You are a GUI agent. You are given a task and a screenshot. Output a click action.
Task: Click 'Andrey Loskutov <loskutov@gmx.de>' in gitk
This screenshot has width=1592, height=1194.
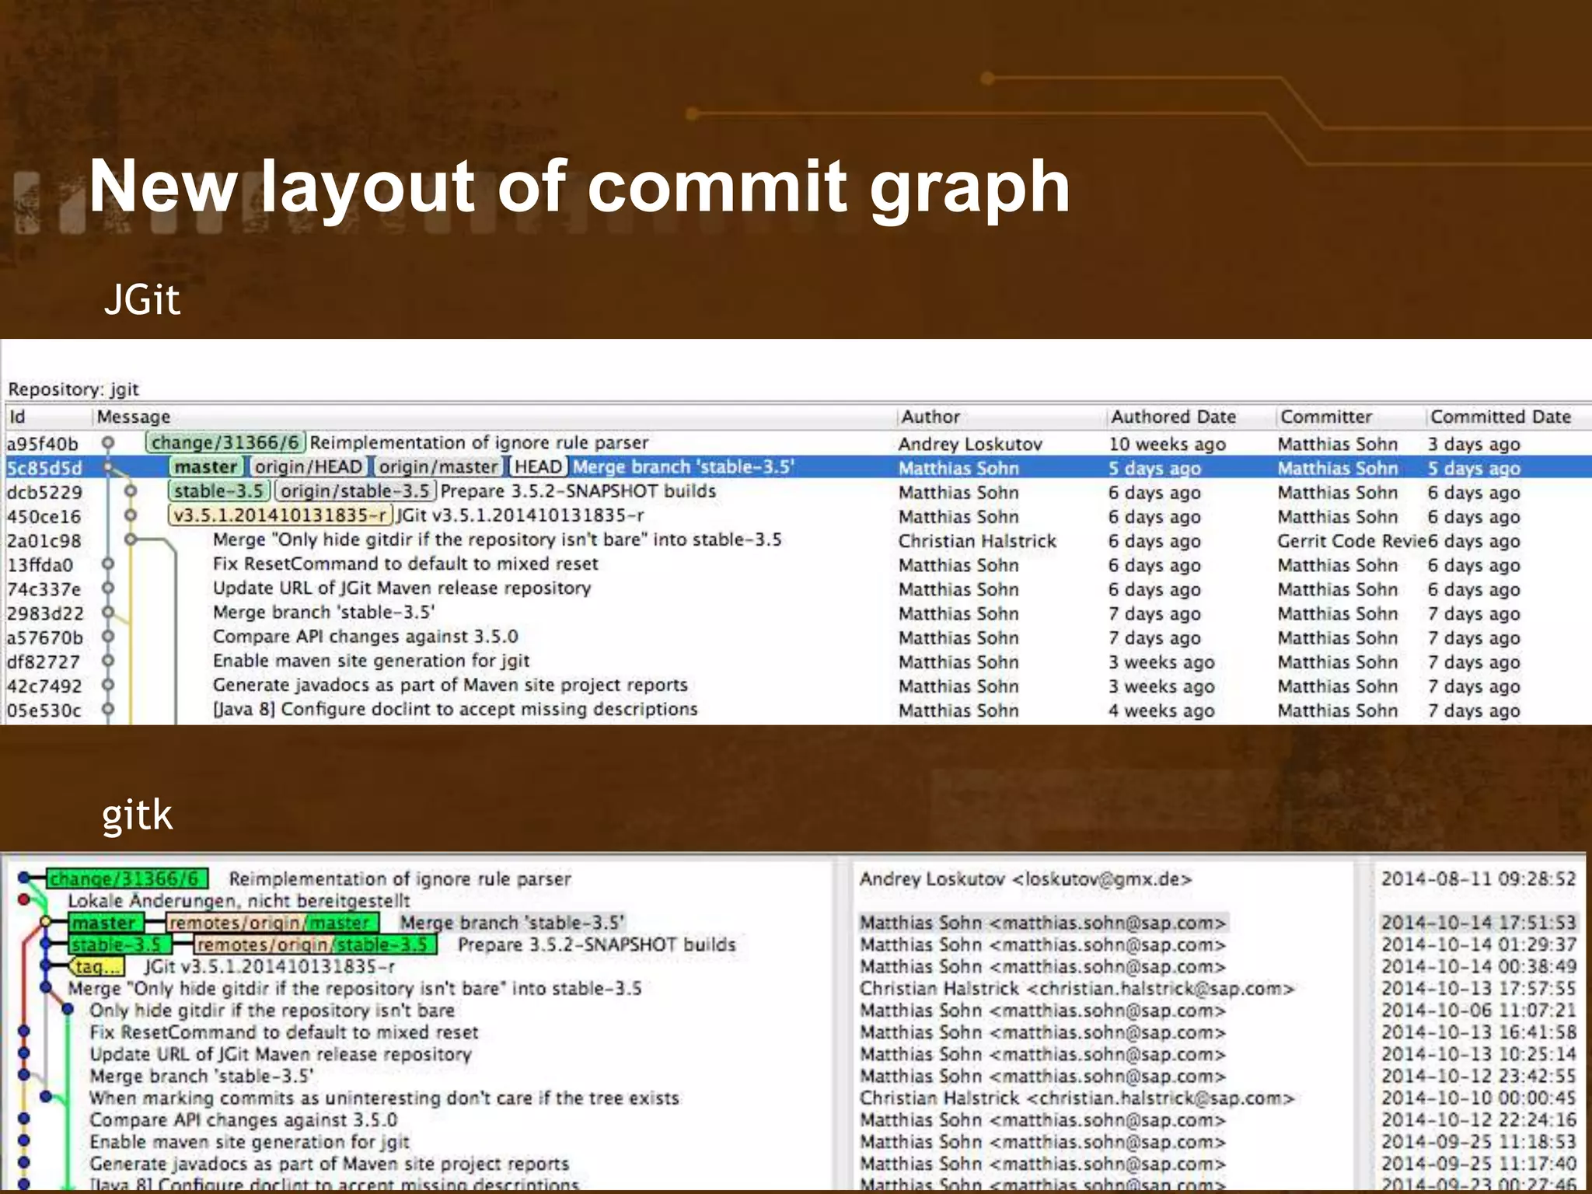pyautogui.click(x=1025, y=879)
